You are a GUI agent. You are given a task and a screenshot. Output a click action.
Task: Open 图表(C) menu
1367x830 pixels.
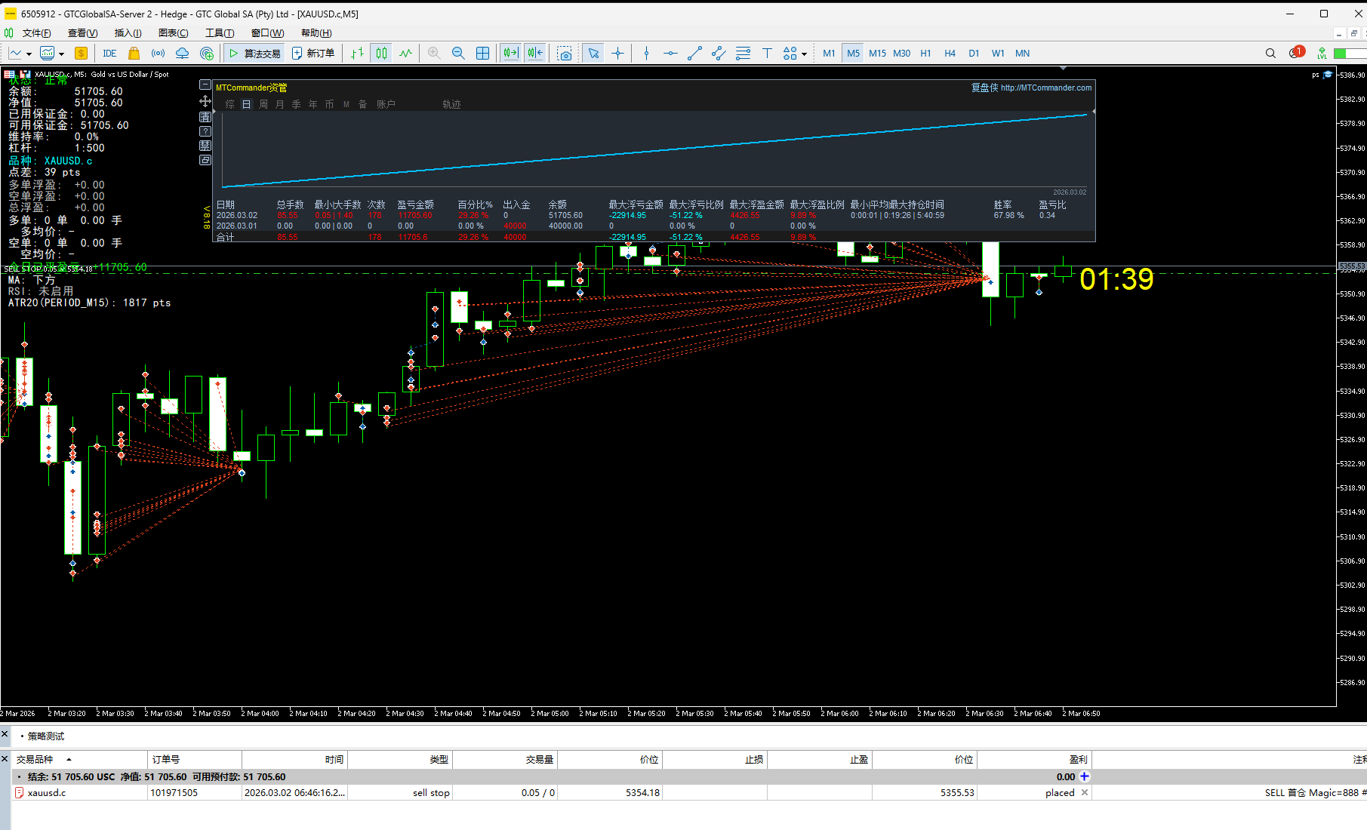(173, 32)
